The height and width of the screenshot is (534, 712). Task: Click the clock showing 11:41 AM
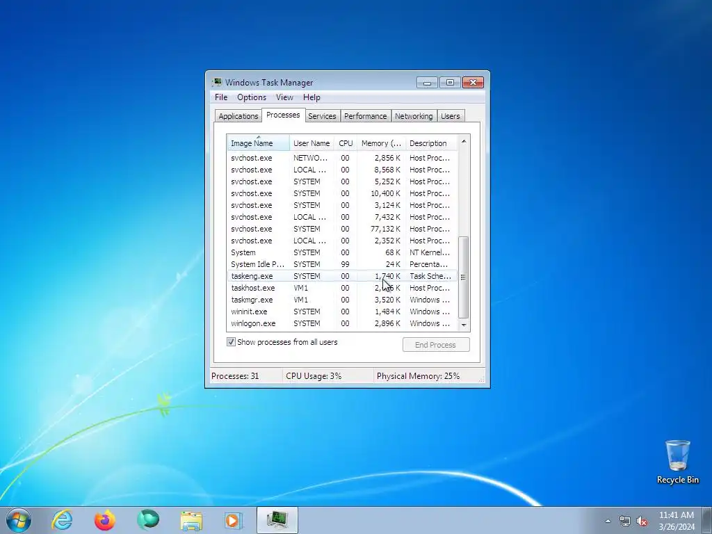tap(676, 515)
